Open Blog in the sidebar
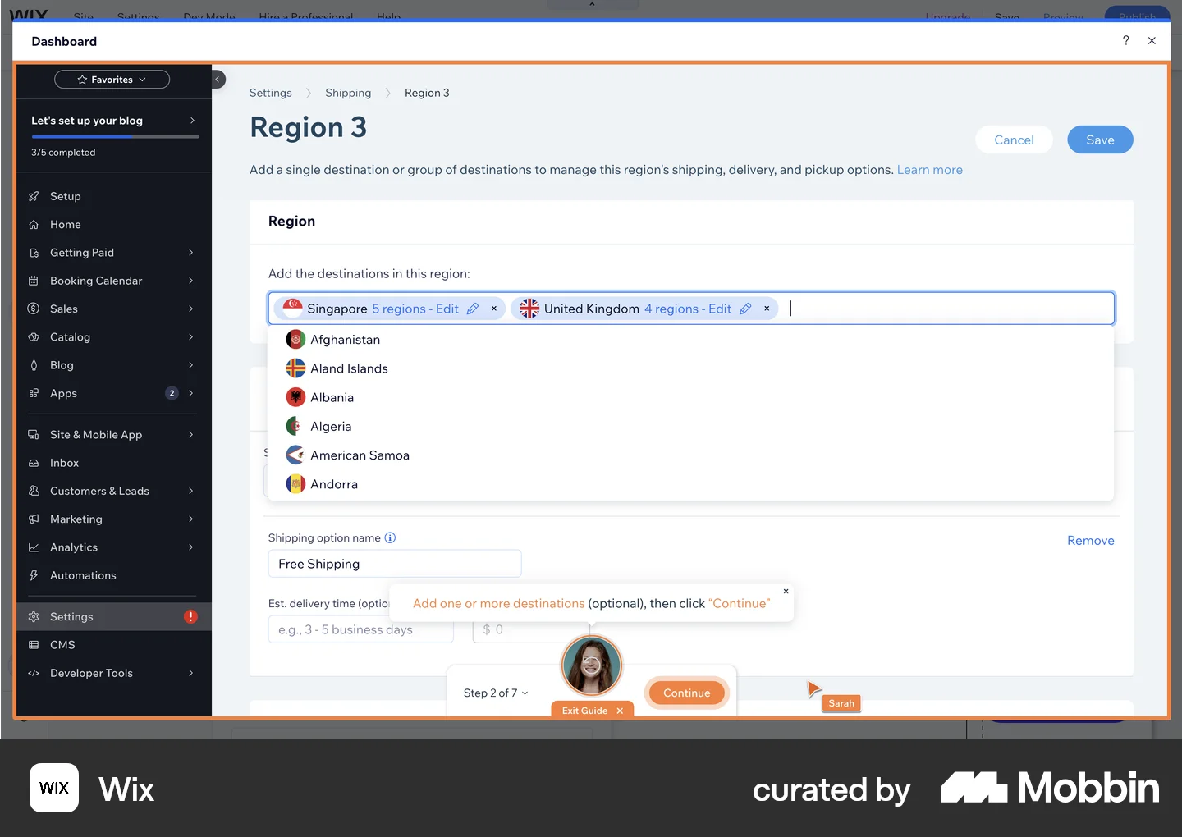Viewport: 1182px width, 837px height. (x=114, y=365)
